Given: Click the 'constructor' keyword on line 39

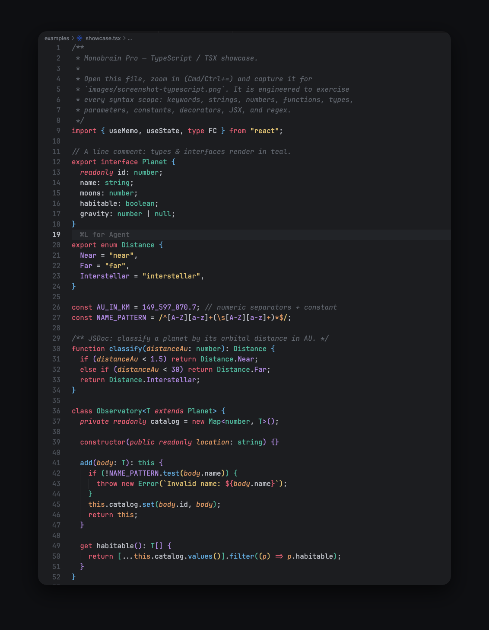Looking at the screenshot, I should [x=103, y=442].
